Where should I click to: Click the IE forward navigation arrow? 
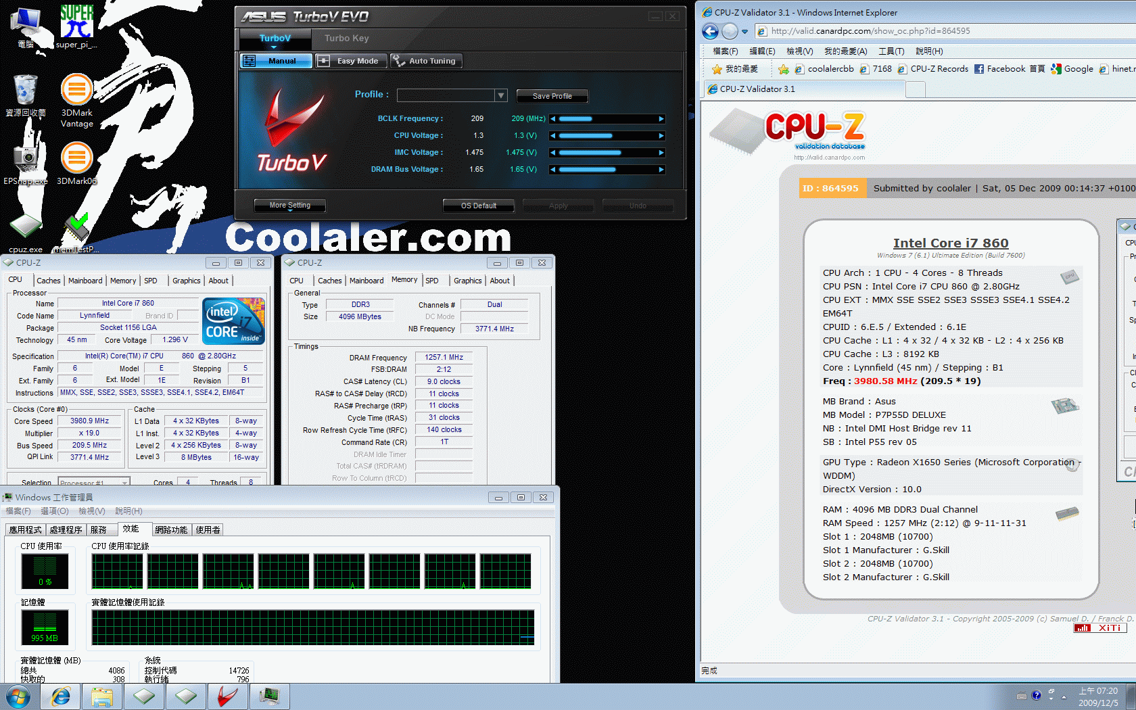point(730,31)
